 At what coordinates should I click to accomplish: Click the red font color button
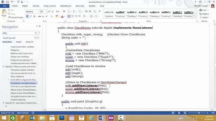[62, 16]
